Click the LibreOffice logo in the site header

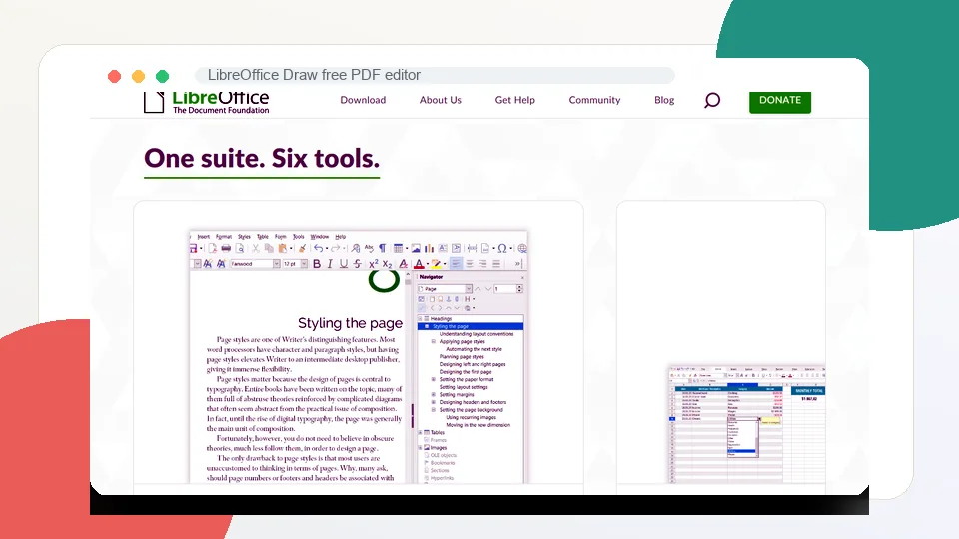point(207,102)
